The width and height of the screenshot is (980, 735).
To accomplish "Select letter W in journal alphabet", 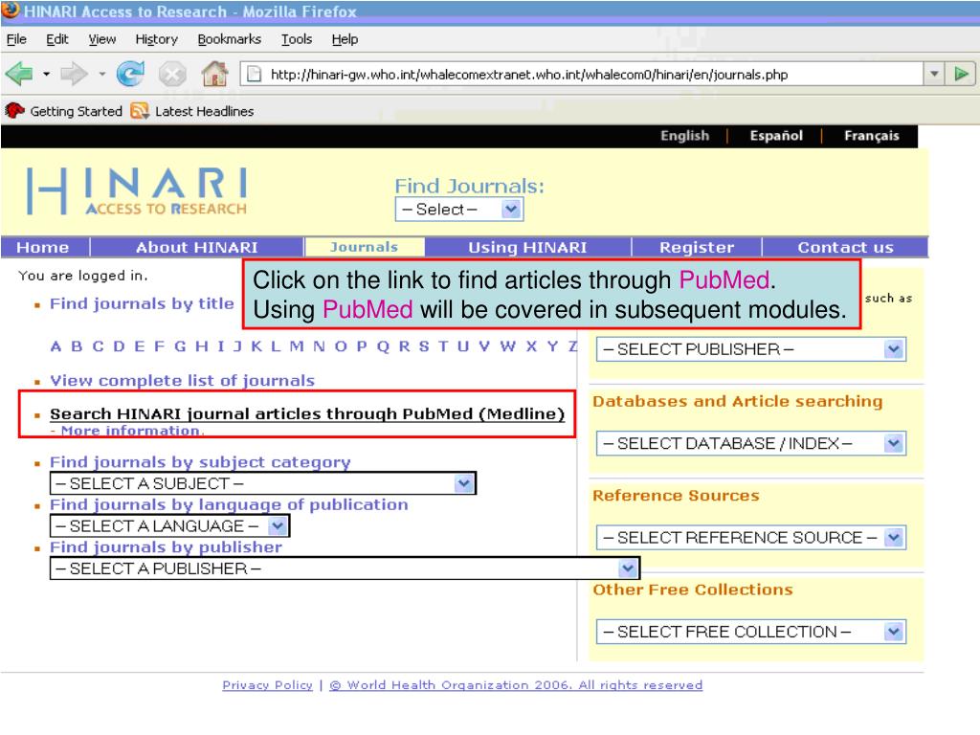I will tap(507, 346).
